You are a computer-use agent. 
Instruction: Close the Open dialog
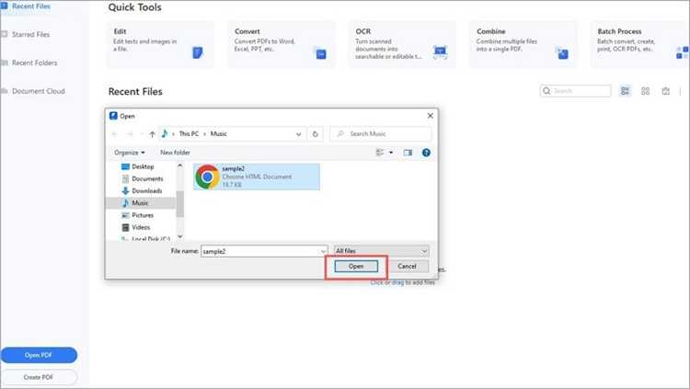click(430, 116)
